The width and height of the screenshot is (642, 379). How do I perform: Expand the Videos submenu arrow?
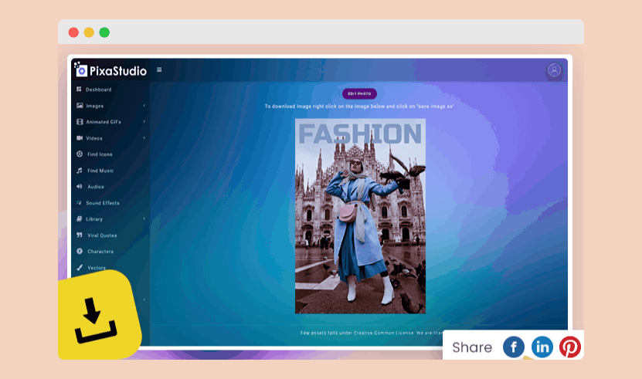tap(144, 138)
